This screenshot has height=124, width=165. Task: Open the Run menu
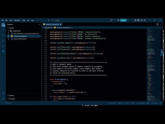point(32,20)
